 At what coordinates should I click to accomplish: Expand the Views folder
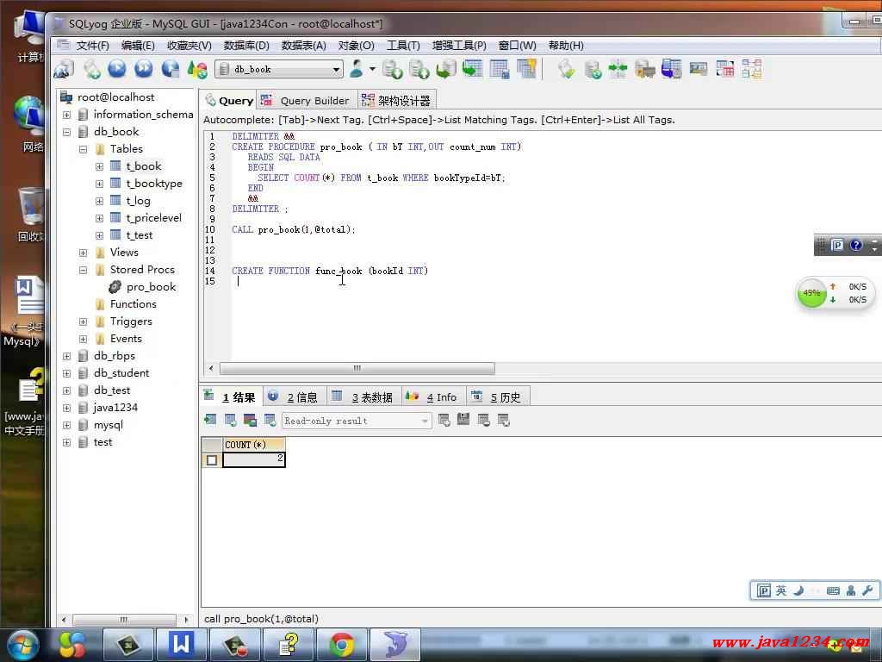click(x=84, y=253)
